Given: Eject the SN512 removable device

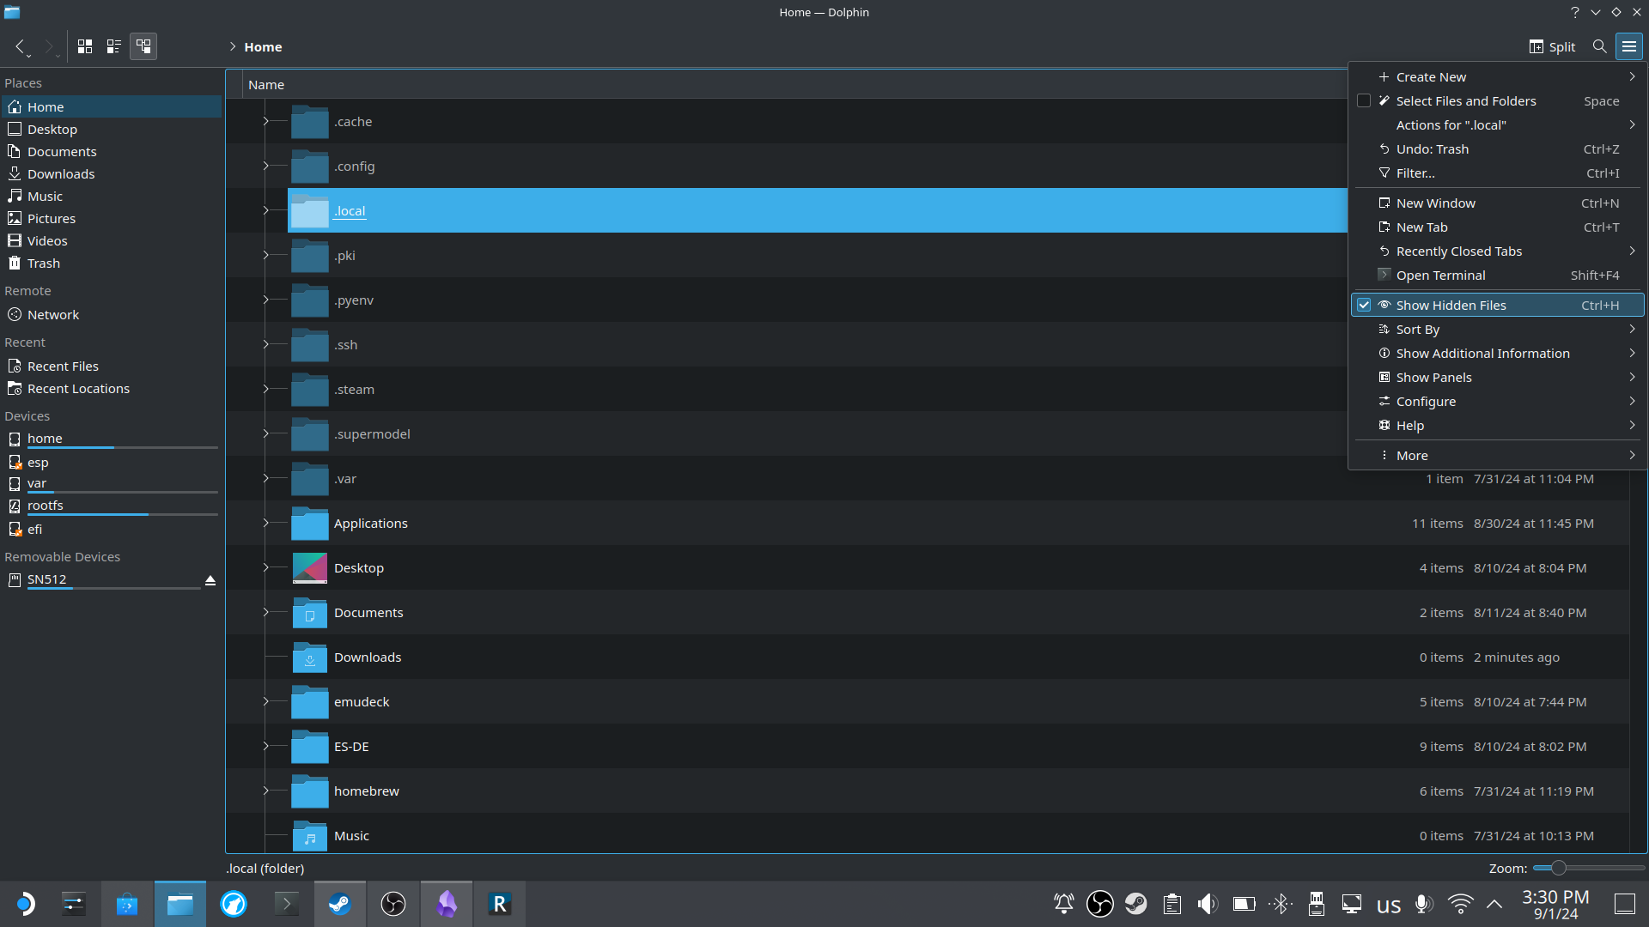Looking at the screenshot, I should [x=210, y=580].
